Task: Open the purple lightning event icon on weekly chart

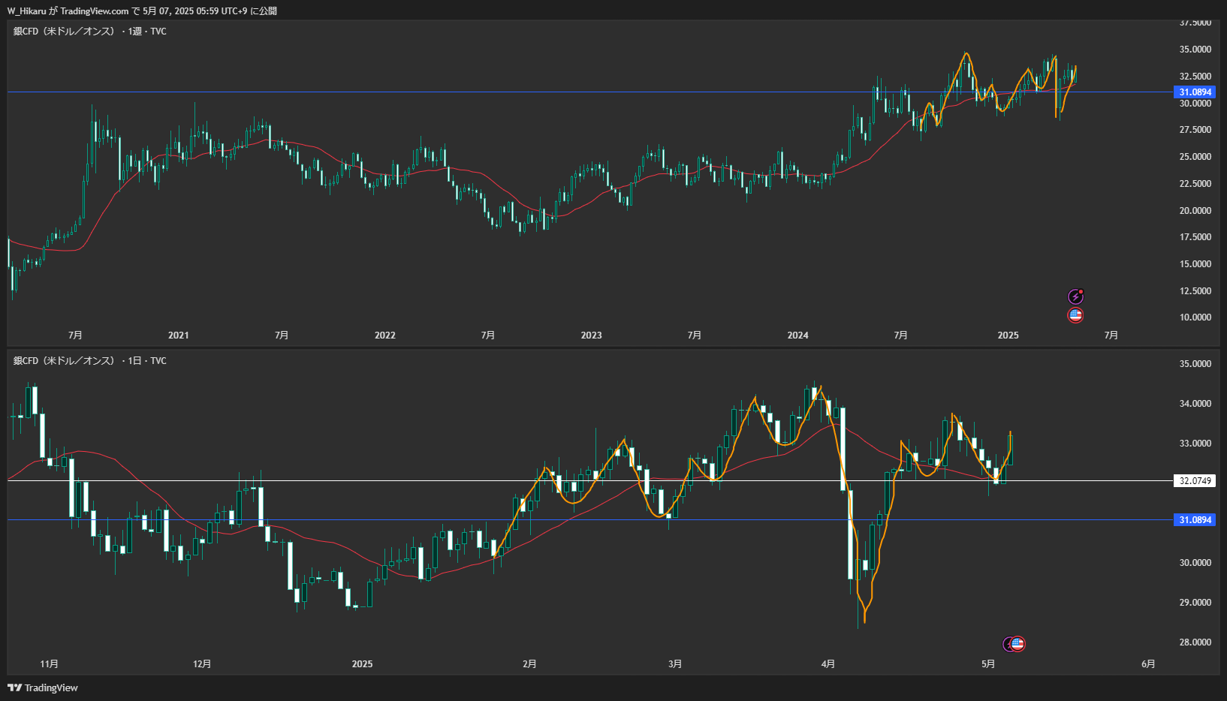Action: [1075, 296]
